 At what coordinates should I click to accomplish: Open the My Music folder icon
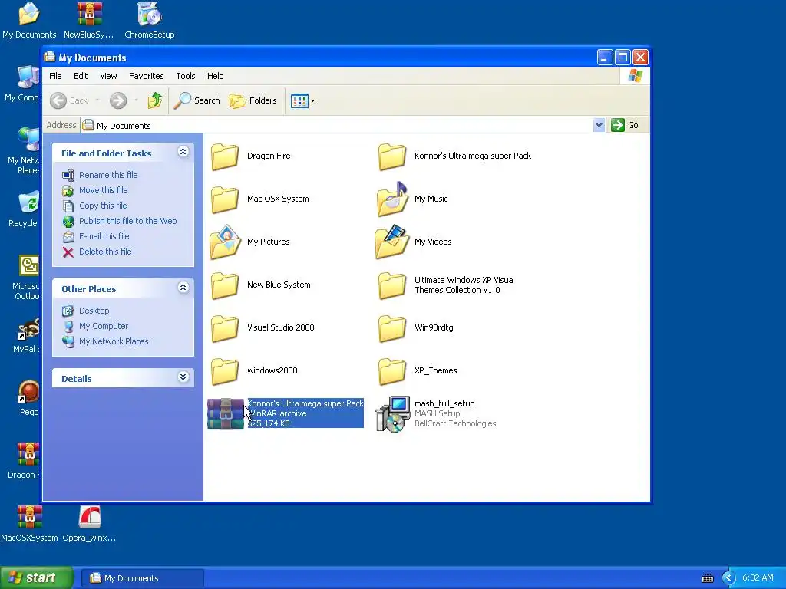392,199
